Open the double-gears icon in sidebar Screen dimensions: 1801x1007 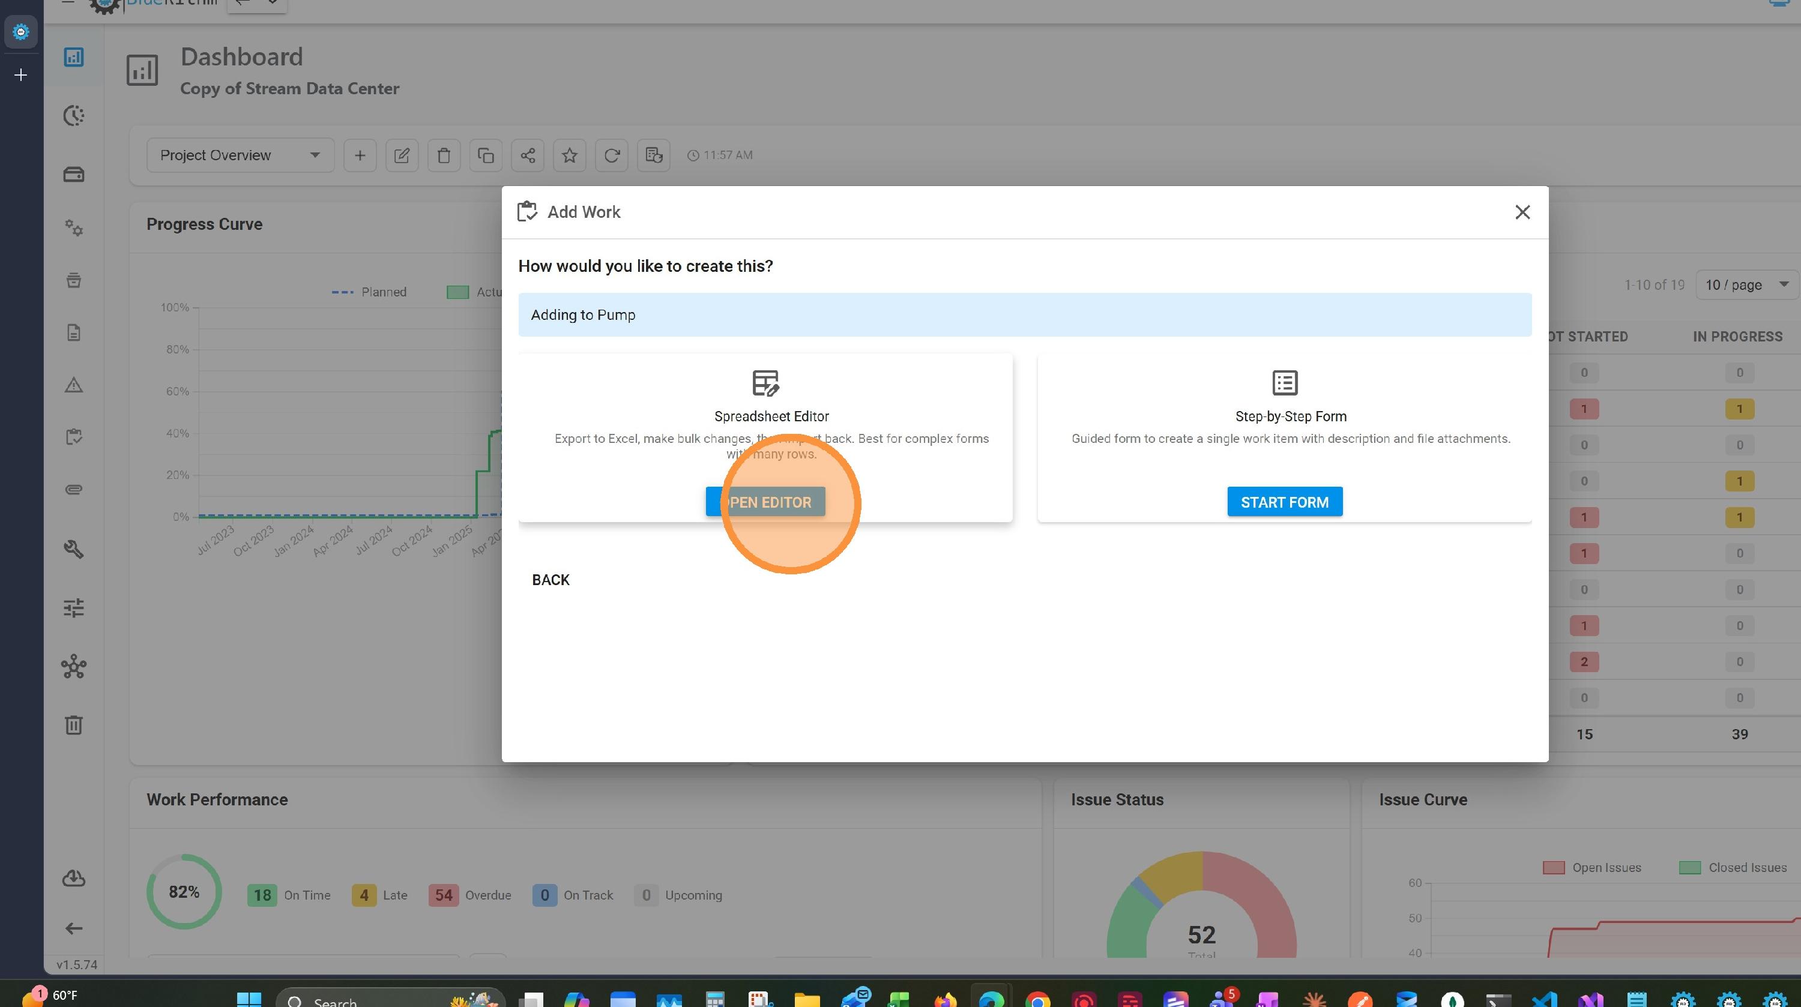coord(73,227)
